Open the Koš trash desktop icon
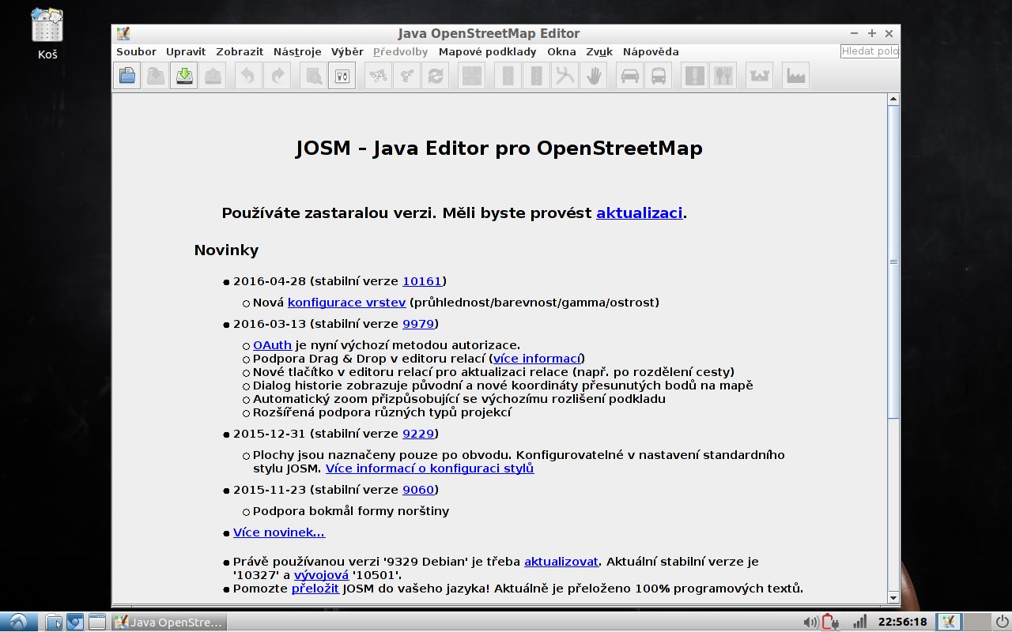This screenshot has height=632, width=1012. click(x=47, y=33)
